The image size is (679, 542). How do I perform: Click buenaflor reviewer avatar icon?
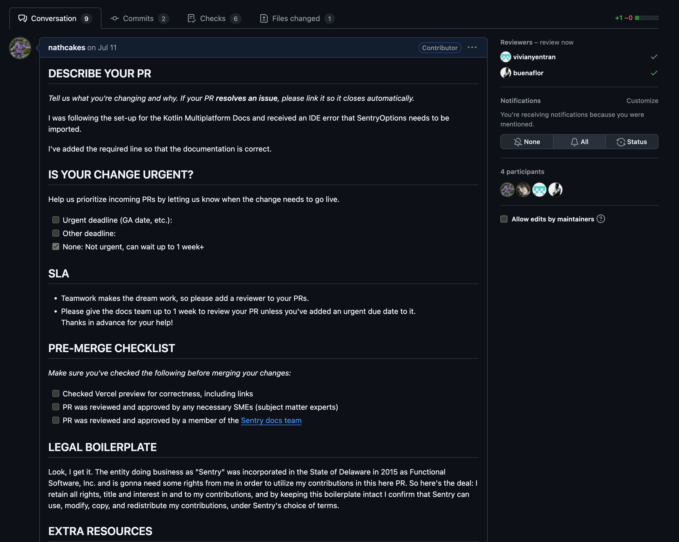(506, 73)
